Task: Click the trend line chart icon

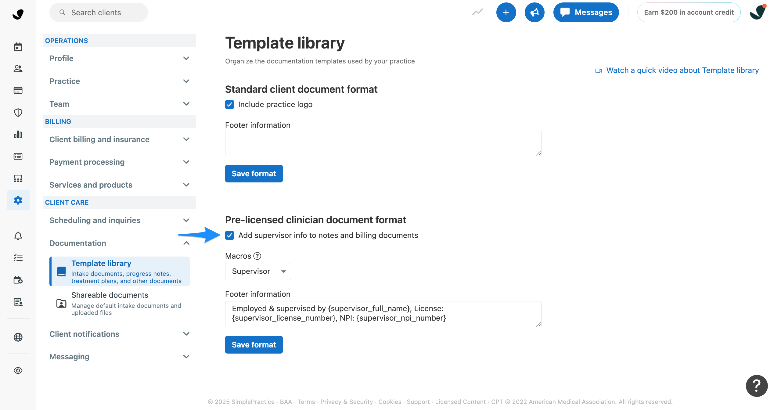Action: pyautogui.click(x=477, y=12)
